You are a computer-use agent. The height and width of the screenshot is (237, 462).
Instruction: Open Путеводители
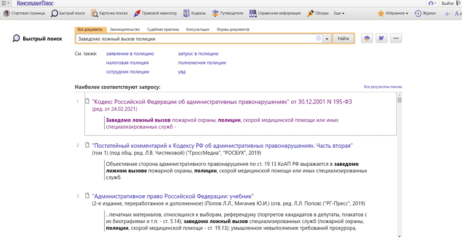(228, 13)
